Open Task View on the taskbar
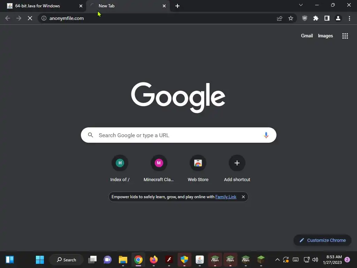Viewport: 357px width, 268px height. pos(92,260)
